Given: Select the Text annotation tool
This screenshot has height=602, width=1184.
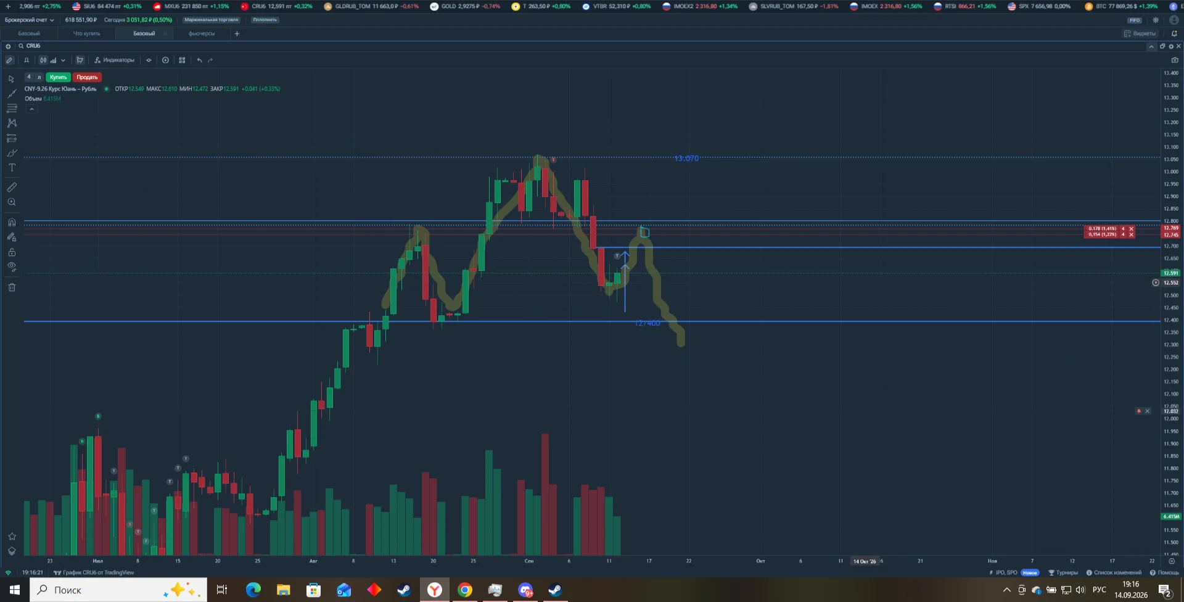Looking at the screenshot, I should pyautogui.click(x=11, y=168).
